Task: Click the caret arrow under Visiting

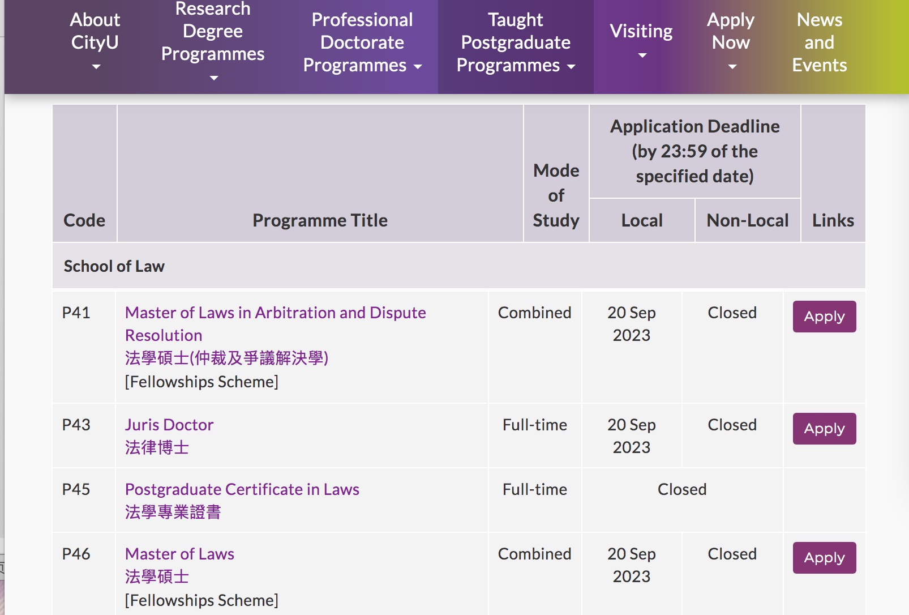Action: pos(642,55)
